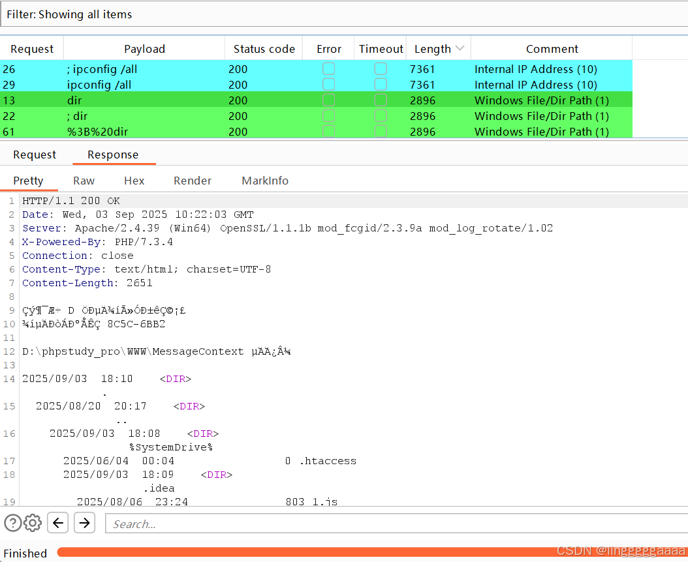The image size is (688, 562).
Task: Click the 'HTTP/1.1 200 OK' response line
Action: point(71,201)
